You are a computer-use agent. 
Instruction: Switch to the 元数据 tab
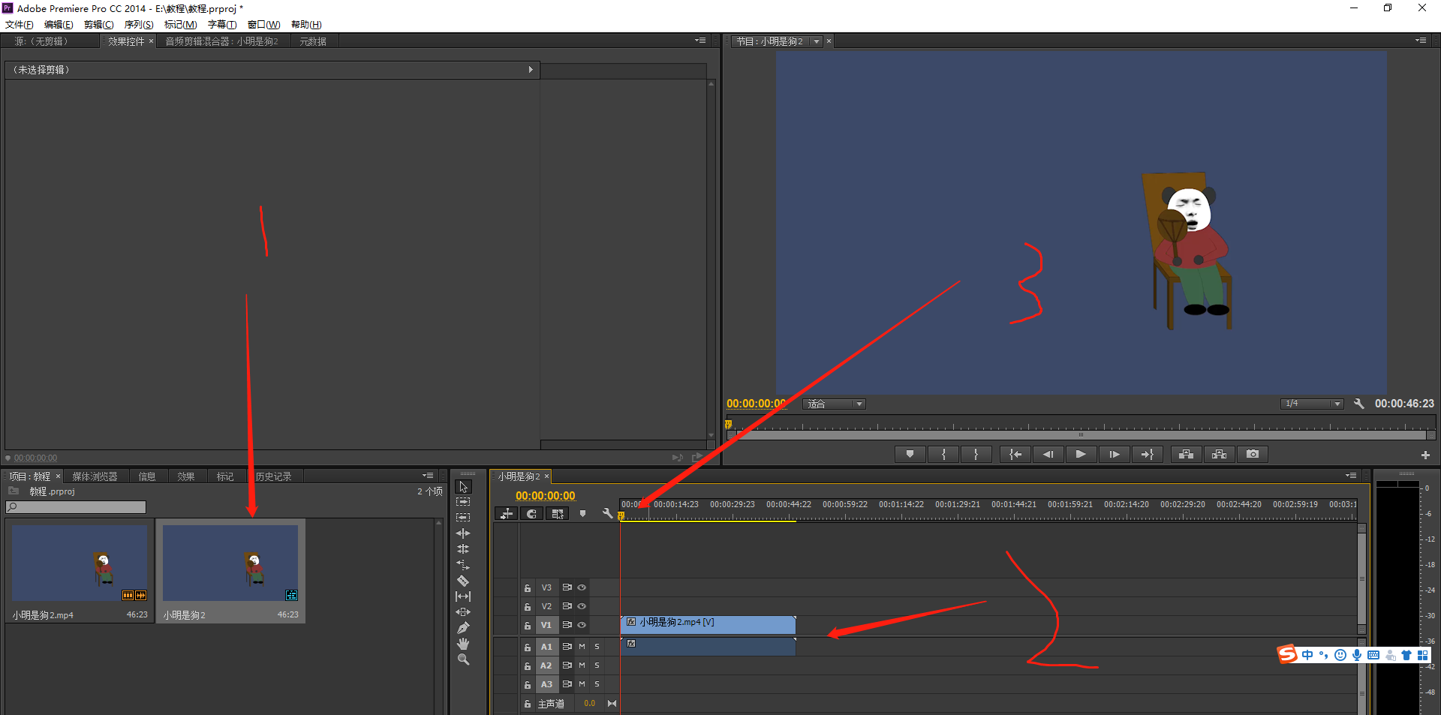point(313,41)
